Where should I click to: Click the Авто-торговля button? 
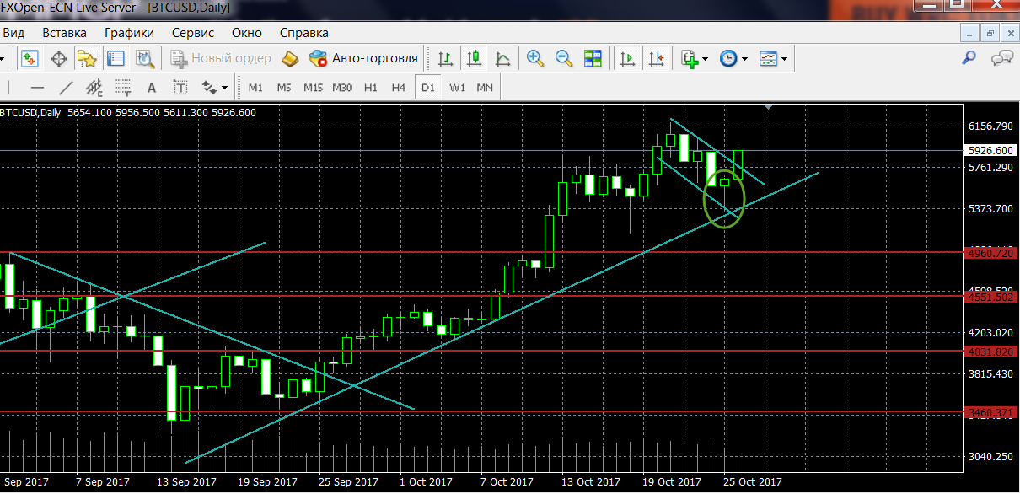364,58
